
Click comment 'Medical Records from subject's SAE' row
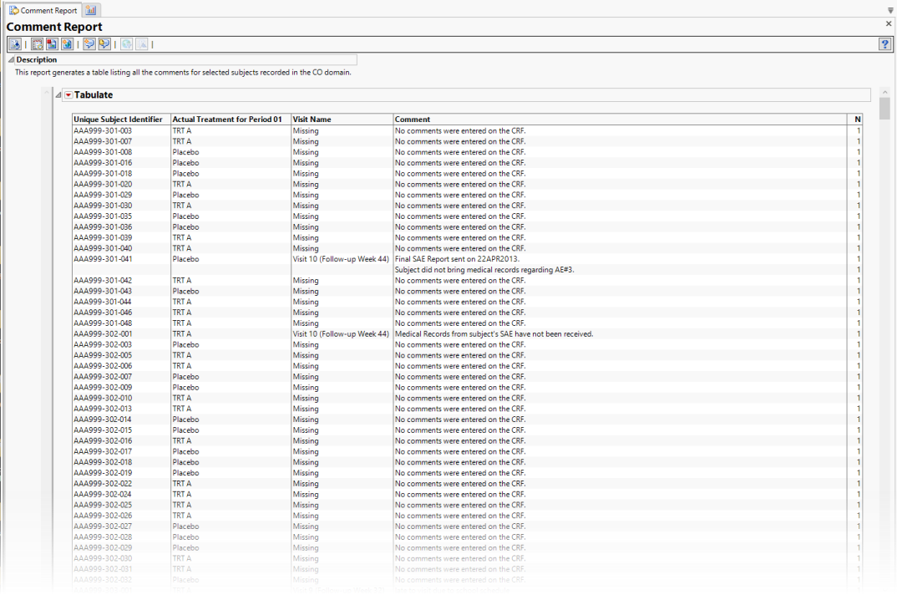(494, 334)
